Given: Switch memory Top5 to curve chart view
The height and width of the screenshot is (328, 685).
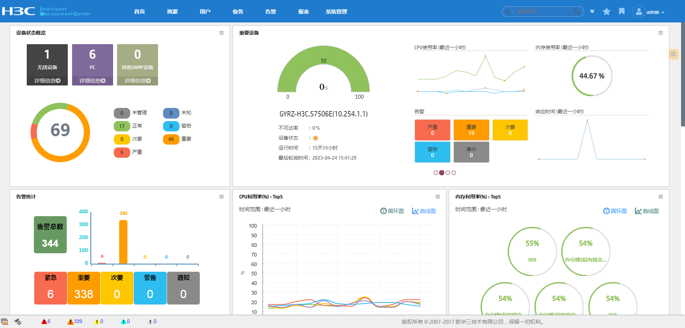Looking at the screenshot, I should point(646,211).
